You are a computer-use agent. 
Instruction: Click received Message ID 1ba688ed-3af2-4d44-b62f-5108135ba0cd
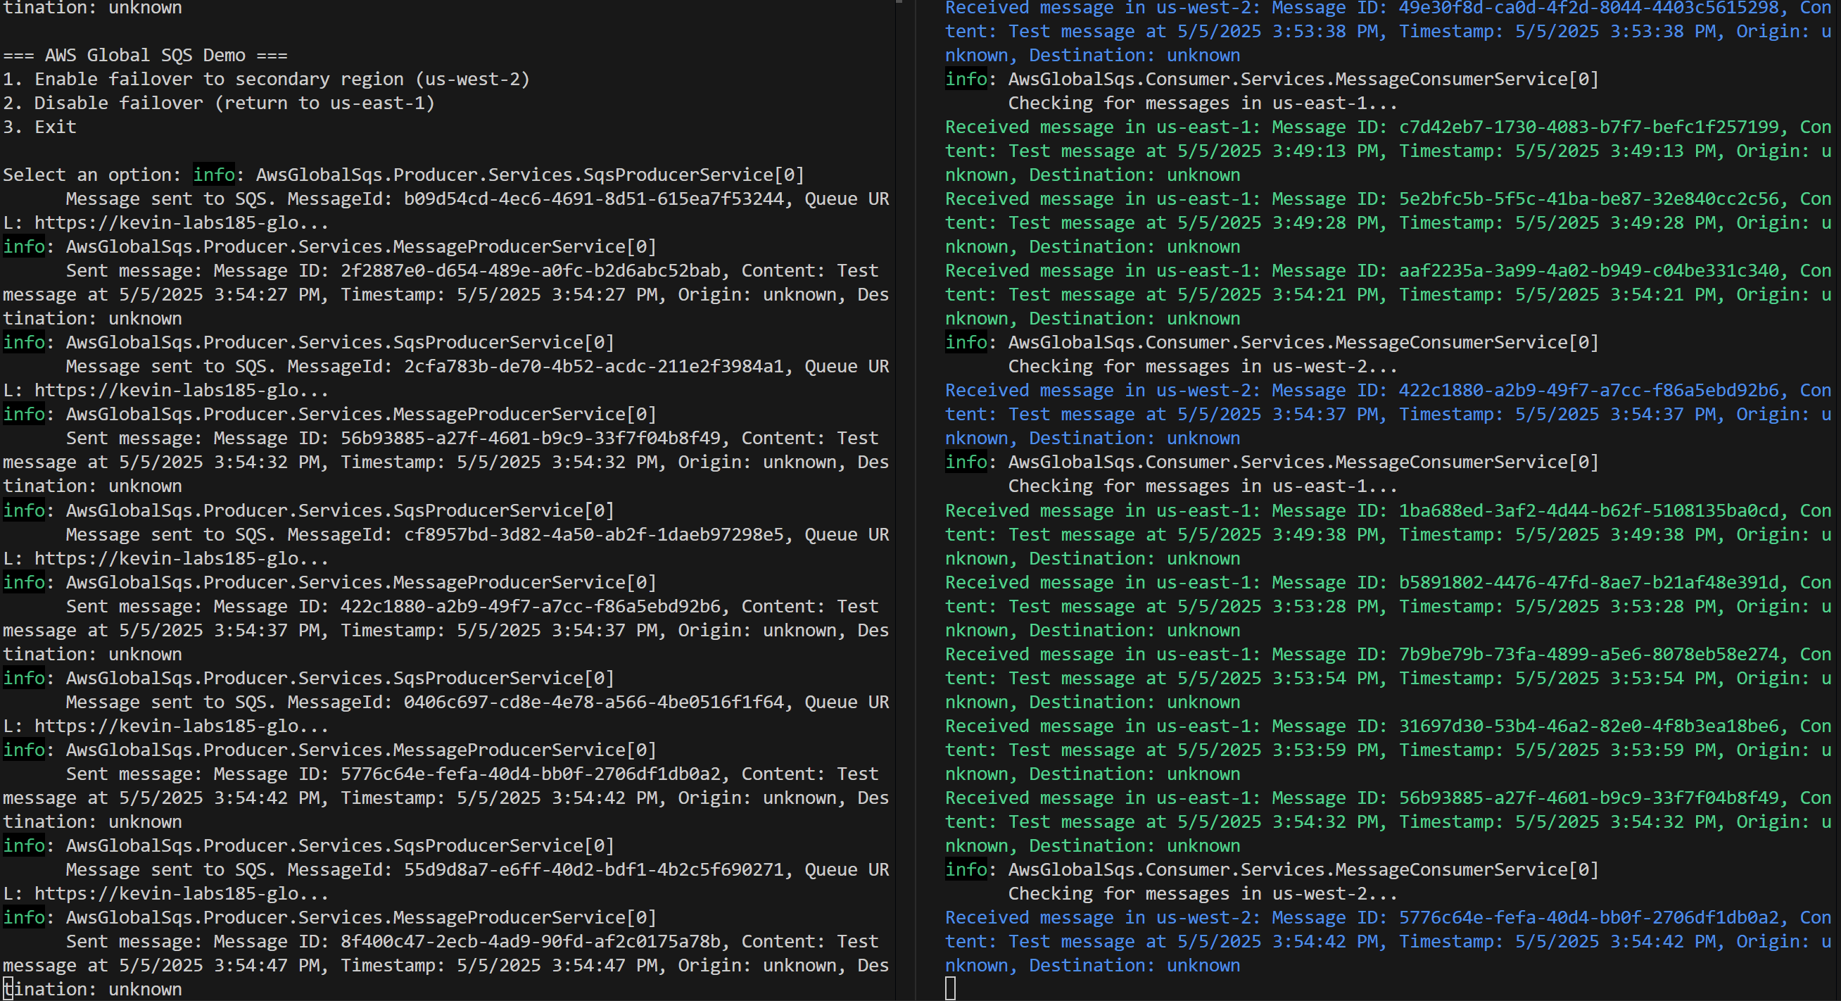click(x=1588, y=510)
